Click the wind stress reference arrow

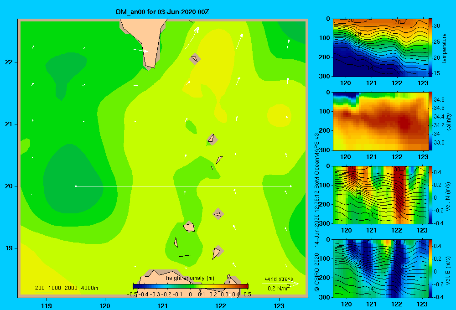point(280,284)
